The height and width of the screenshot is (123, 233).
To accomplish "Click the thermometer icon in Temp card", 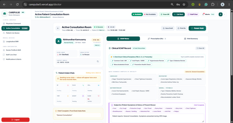I will coord(68,96).
